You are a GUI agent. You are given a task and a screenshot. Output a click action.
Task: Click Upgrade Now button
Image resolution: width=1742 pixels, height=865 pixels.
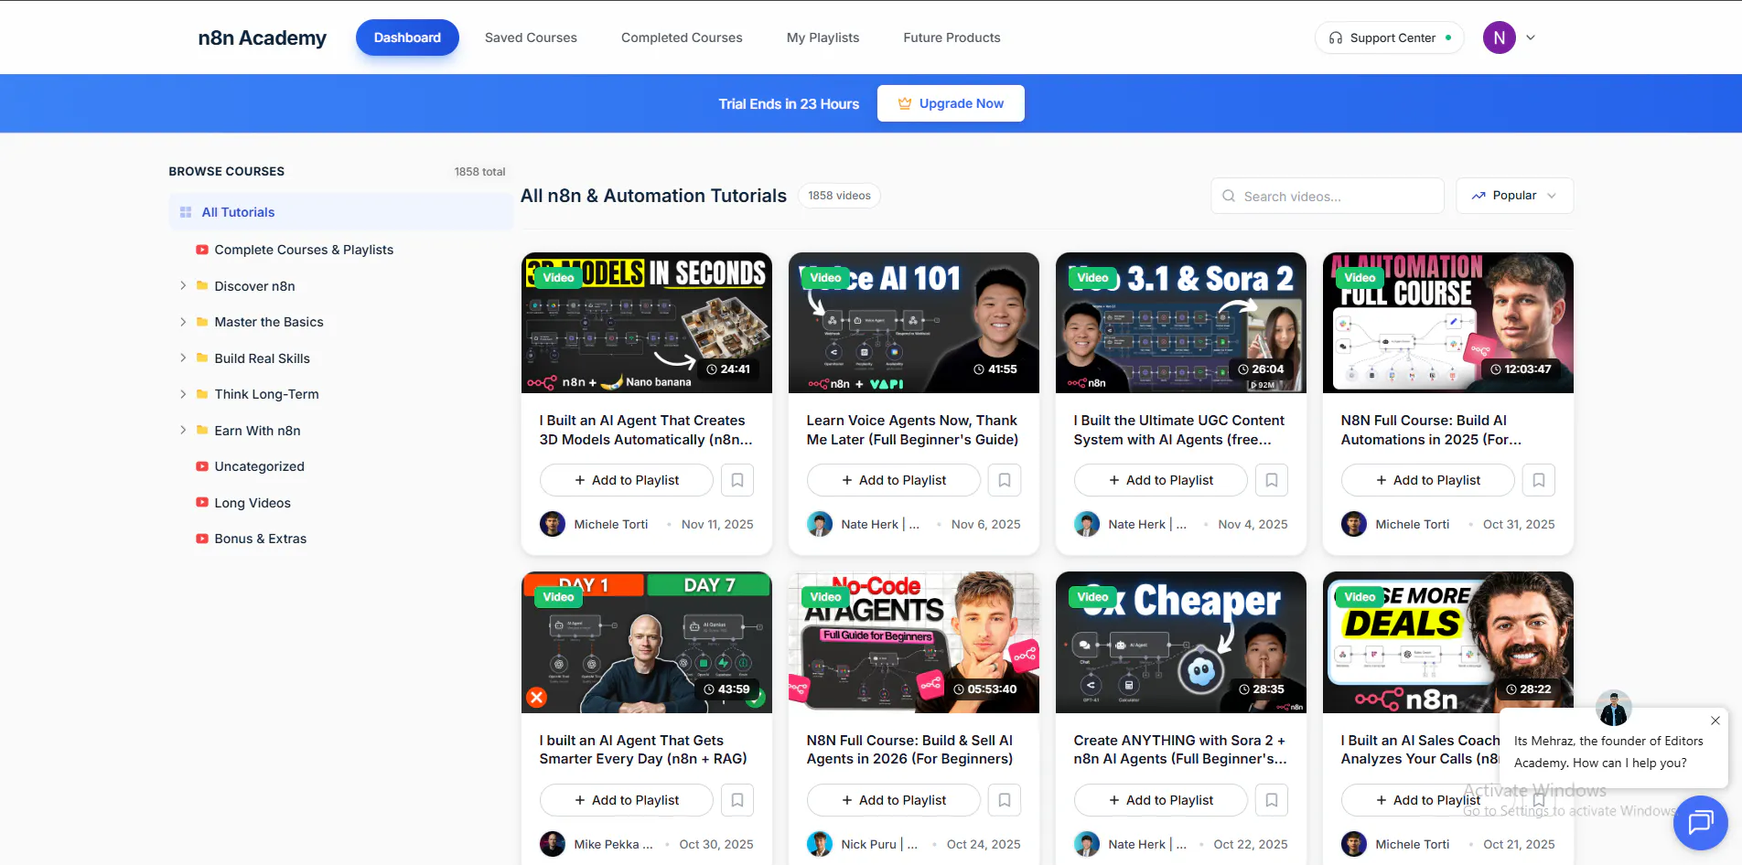tap(951, 103)
